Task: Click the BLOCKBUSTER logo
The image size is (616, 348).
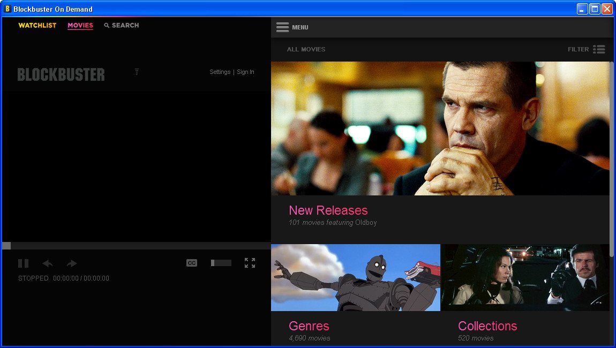Action: 61,74
